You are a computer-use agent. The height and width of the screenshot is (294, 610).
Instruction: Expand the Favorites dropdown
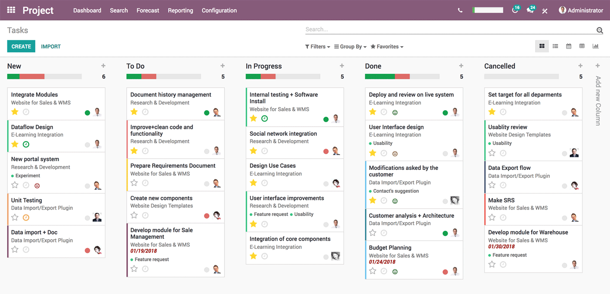coord(386,46)
